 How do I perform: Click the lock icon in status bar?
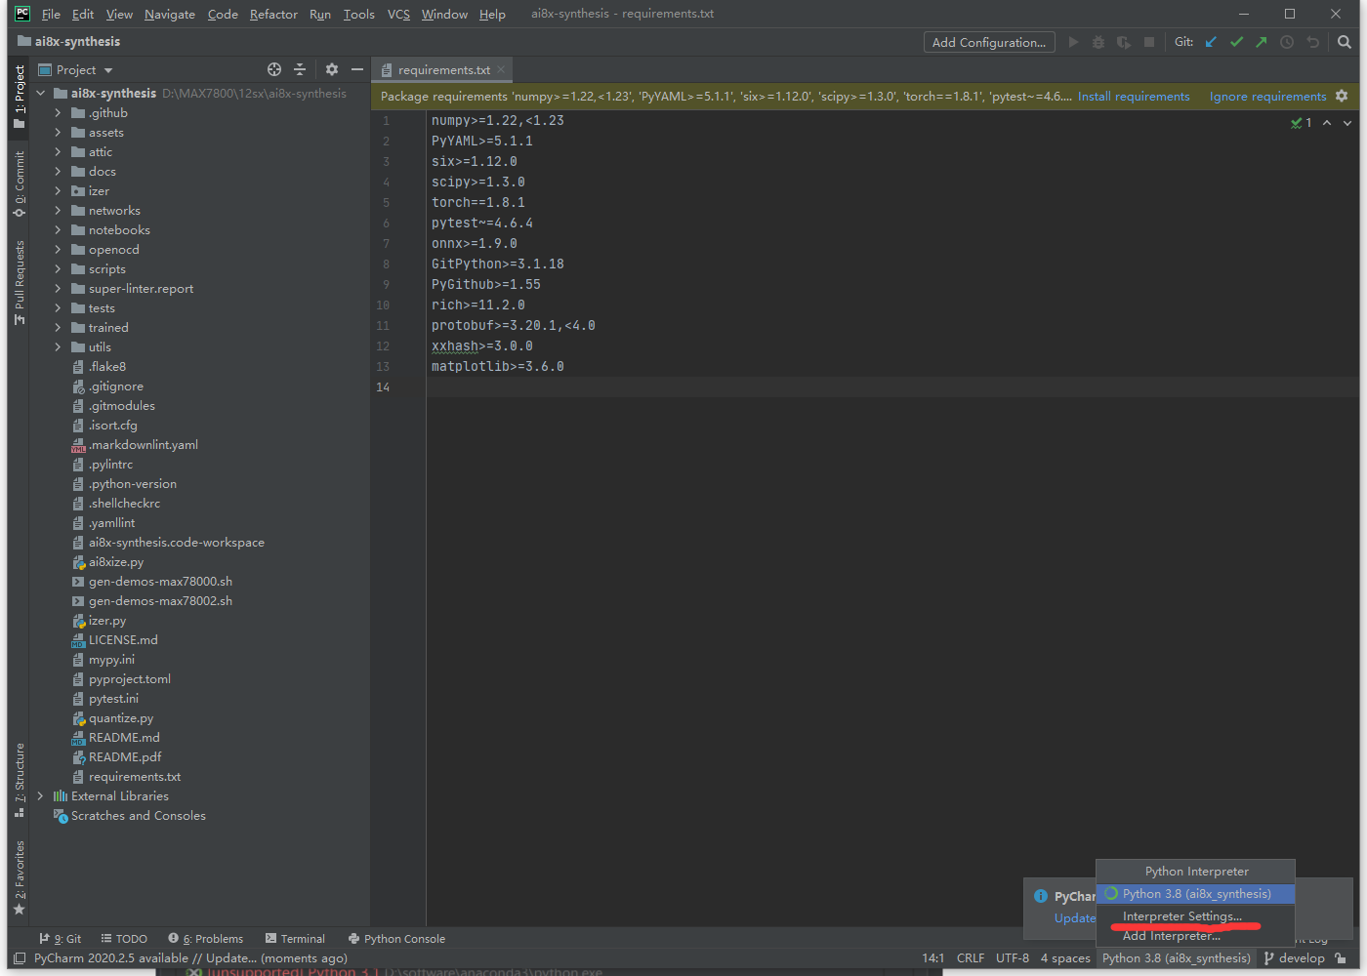pyautogui.click(x=1342, y=958)
